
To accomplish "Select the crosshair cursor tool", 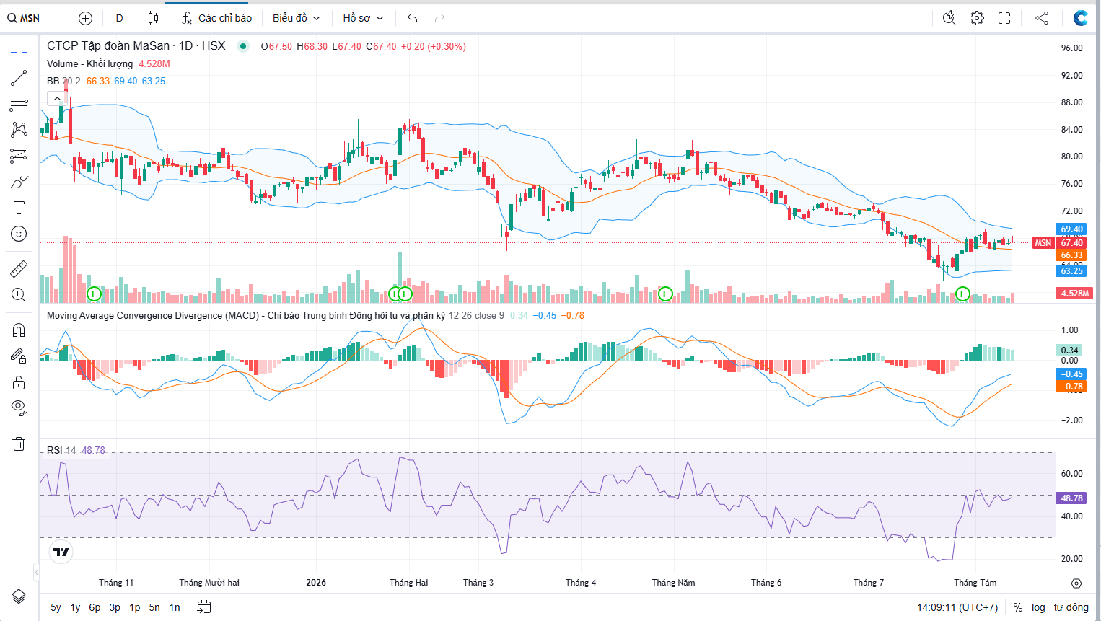I will 19,51.
